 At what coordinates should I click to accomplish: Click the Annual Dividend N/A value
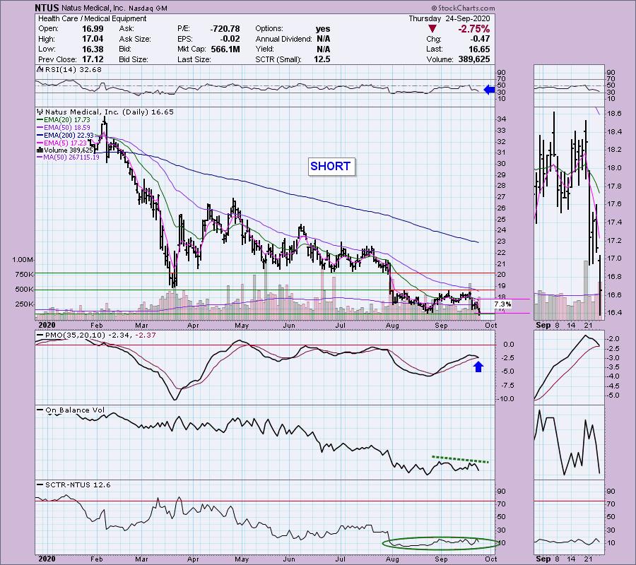323,39
